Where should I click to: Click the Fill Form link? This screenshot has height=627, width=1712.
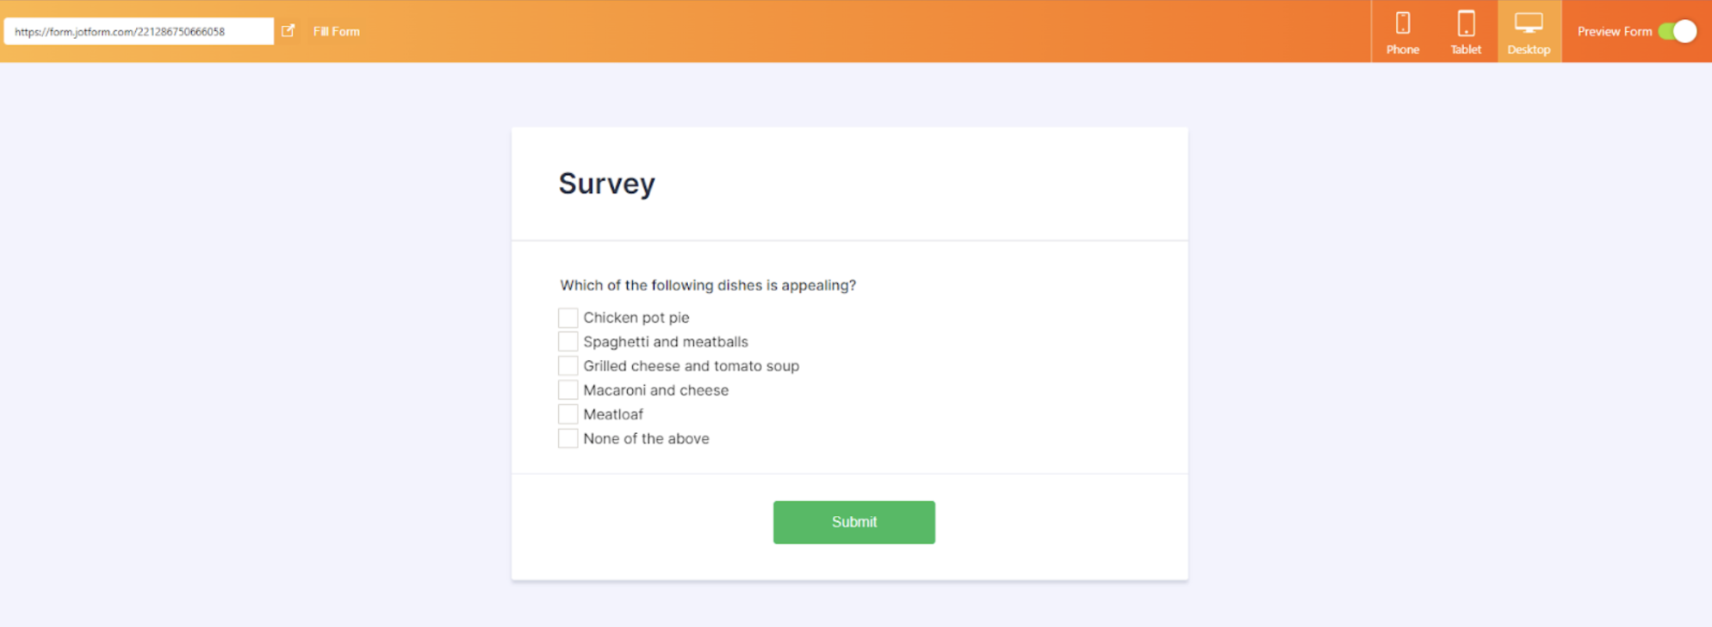[337, 31]
